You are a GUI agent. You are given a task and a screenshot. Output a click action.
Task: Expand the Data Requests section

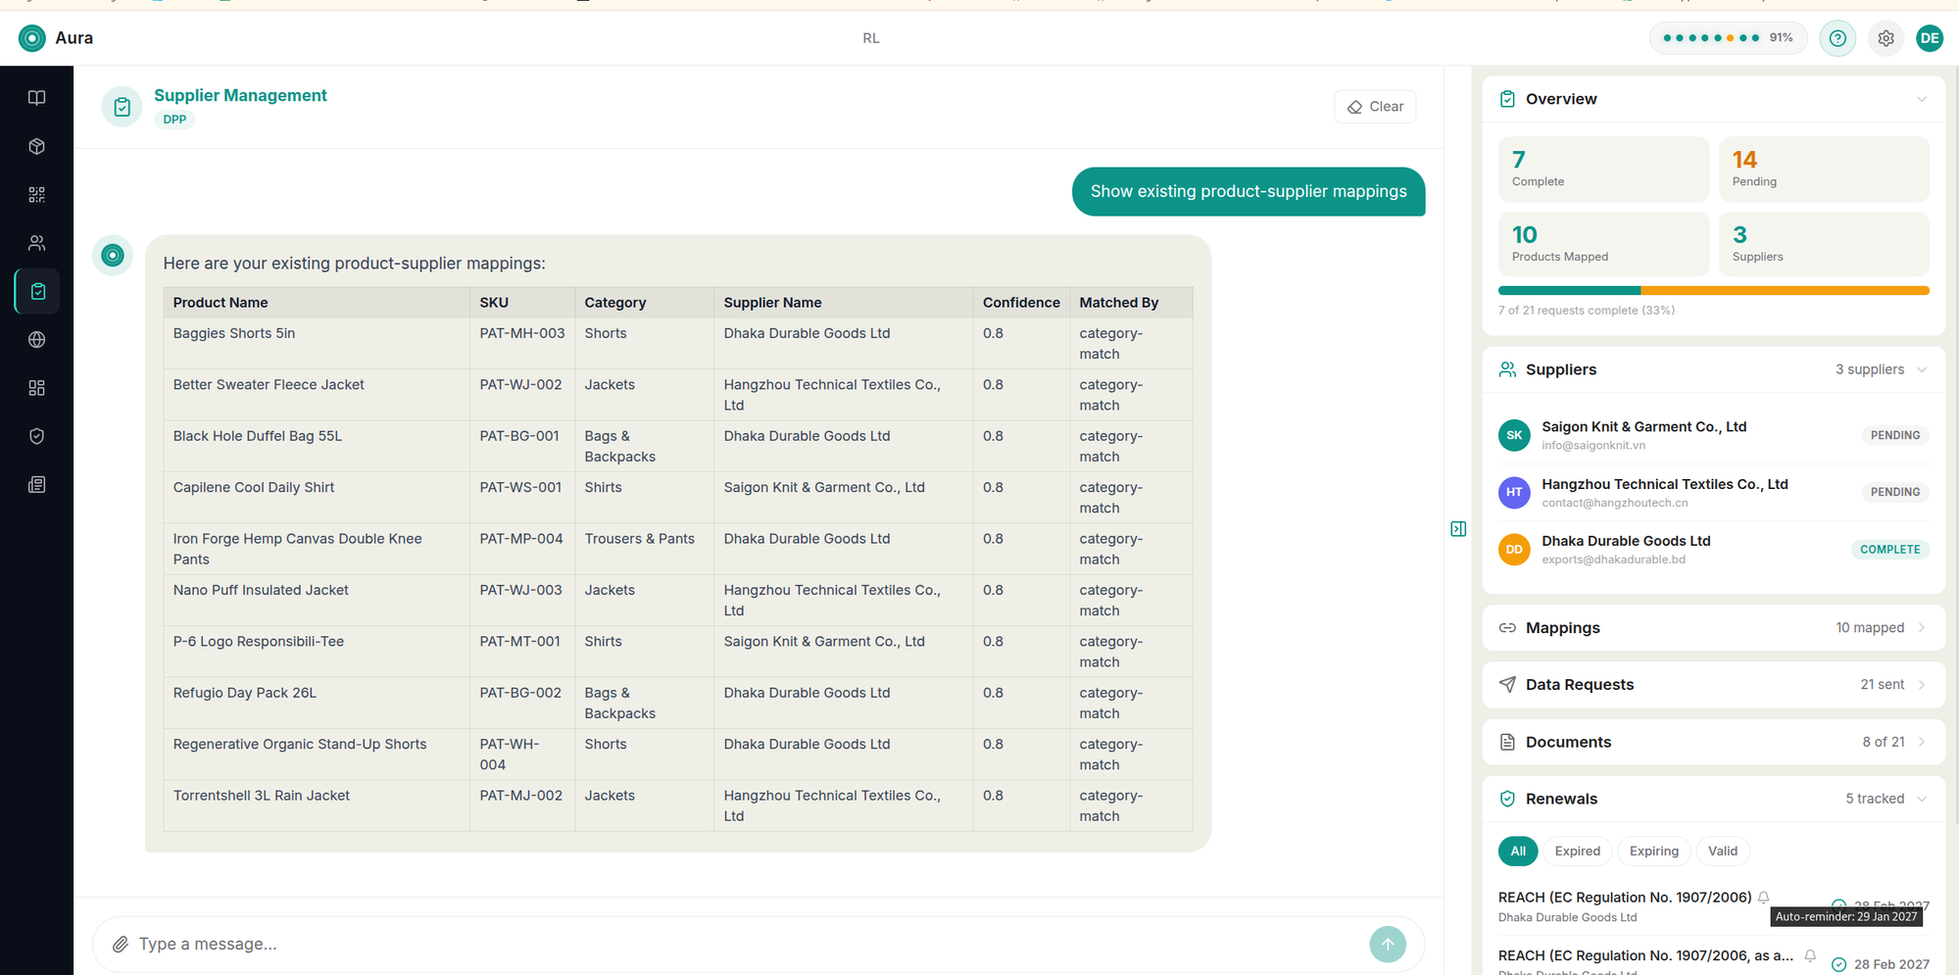pyautogui.click(x=1713, y=685)
